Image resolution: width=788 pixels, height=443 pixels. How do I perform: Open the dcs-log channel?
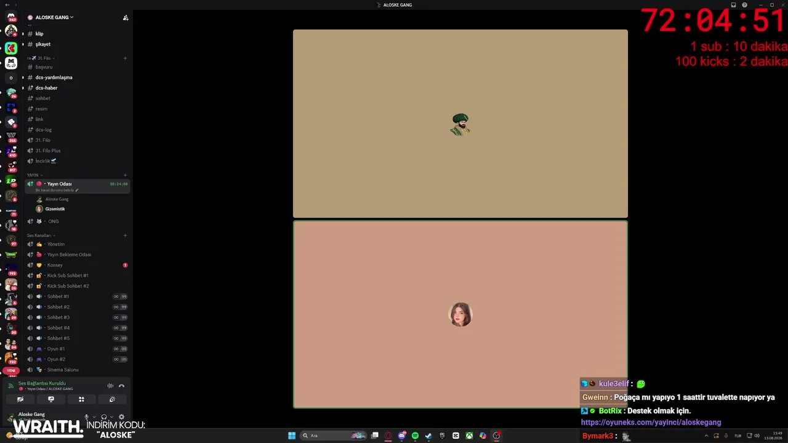tap(76, 130)
